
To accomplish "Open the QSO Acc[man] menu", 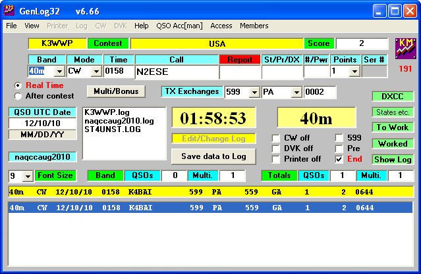I will (179, 26).
